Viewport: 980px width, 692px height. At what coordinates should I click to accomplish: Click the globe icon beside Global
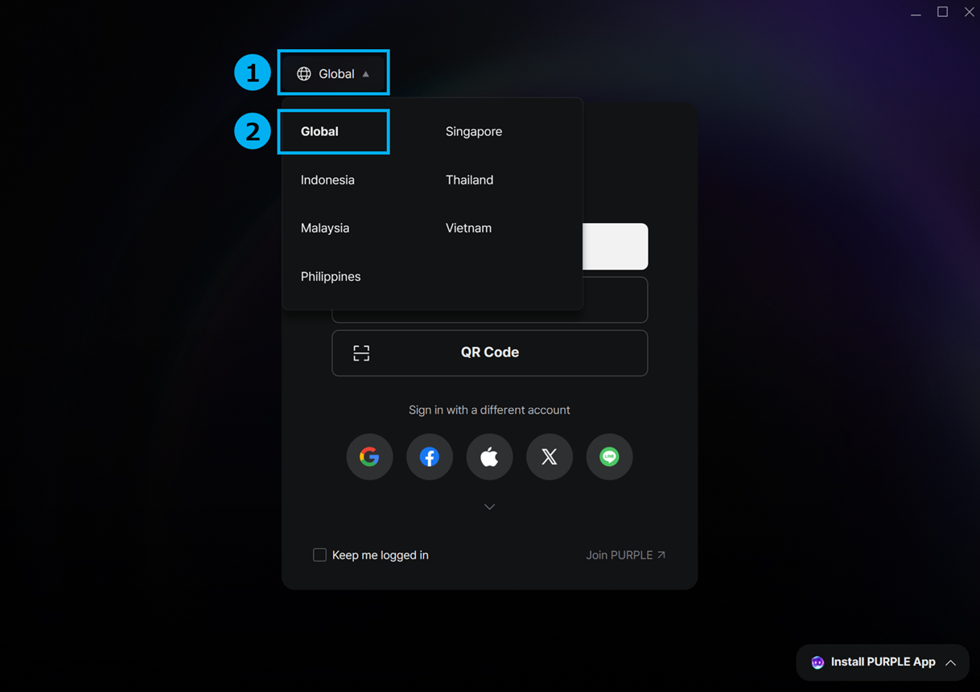coord(304,74)
